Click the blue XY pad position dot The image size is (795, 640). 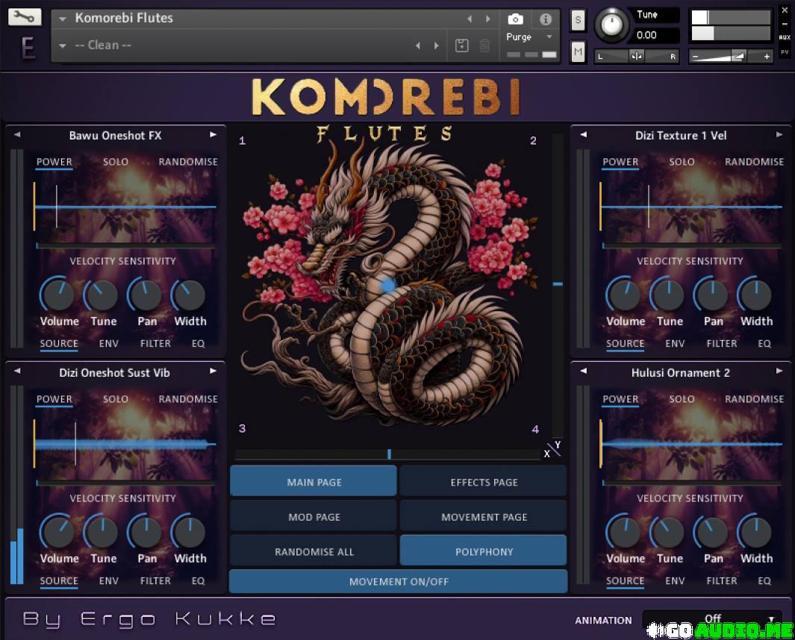(x=388, y=285)
